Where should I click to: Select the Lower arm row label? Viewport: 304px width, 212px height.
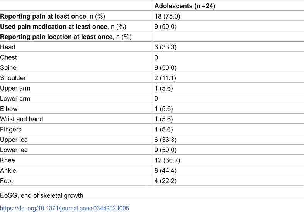tap(15, 98)
